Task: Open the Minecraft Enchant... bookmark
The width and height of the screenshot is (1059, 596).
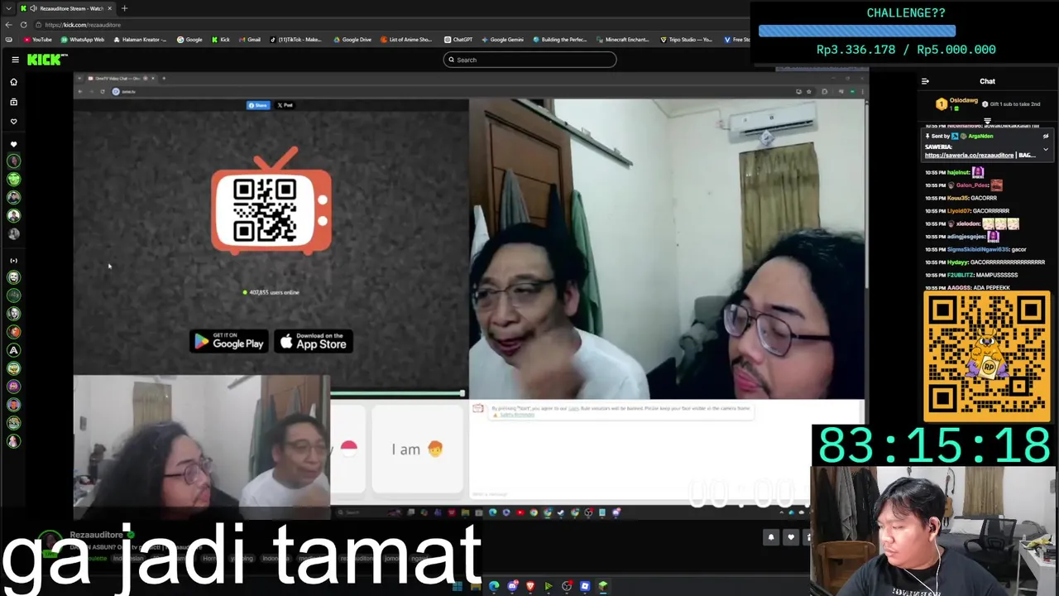Action: click(622, 39)
